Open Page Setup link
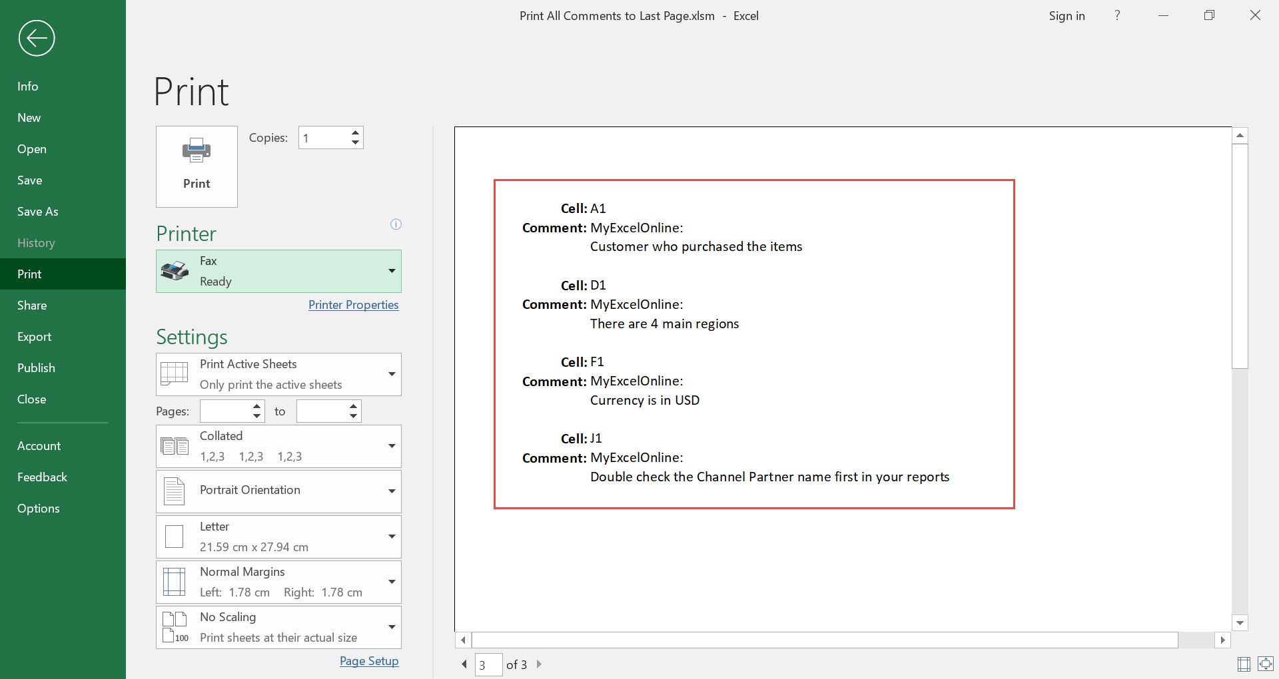The height and width of the screenshot is (679, 1279). [x=369, y=661]
